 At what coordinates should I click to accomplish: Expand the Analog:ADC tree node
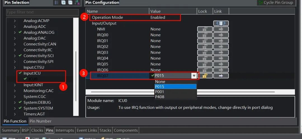click(x=15, y=27)
